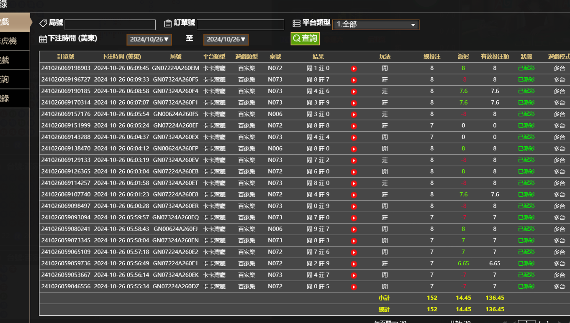
Task: Open replay icon for order 241026069107740
Action: (x=354, y=195)
